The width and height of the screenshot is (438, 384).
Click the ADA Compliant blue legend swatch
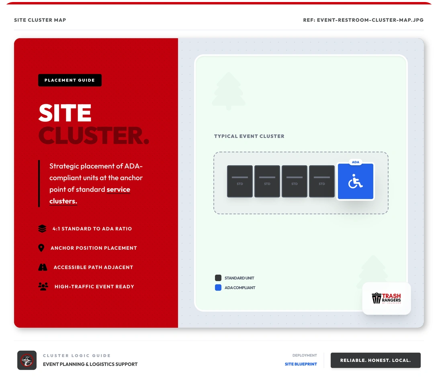[x=218, y=287]
